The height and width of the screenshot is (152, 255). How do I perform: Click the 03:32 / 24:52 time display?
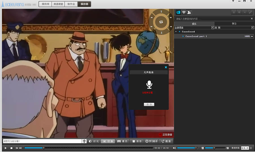[161, 148]
